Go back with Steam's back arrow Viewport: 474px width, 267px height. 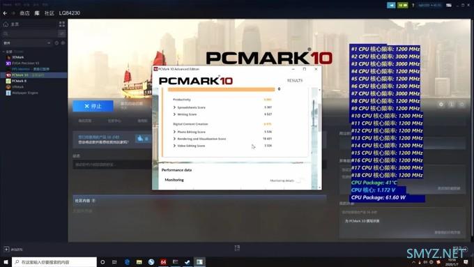click(x=5, y=13)
